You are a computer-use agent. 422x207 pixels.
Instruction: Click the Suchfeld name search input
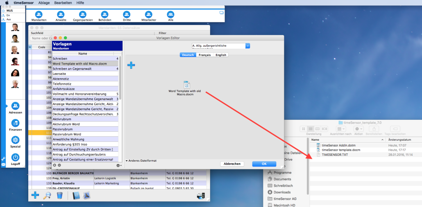[41, 38]
